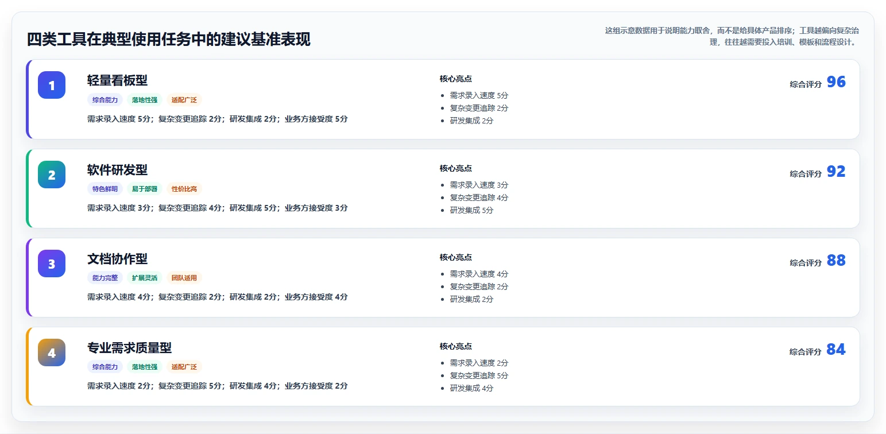Click the 易于部署 tag
The height and width of the screenshot is (434, 886).
coord(145,189)
